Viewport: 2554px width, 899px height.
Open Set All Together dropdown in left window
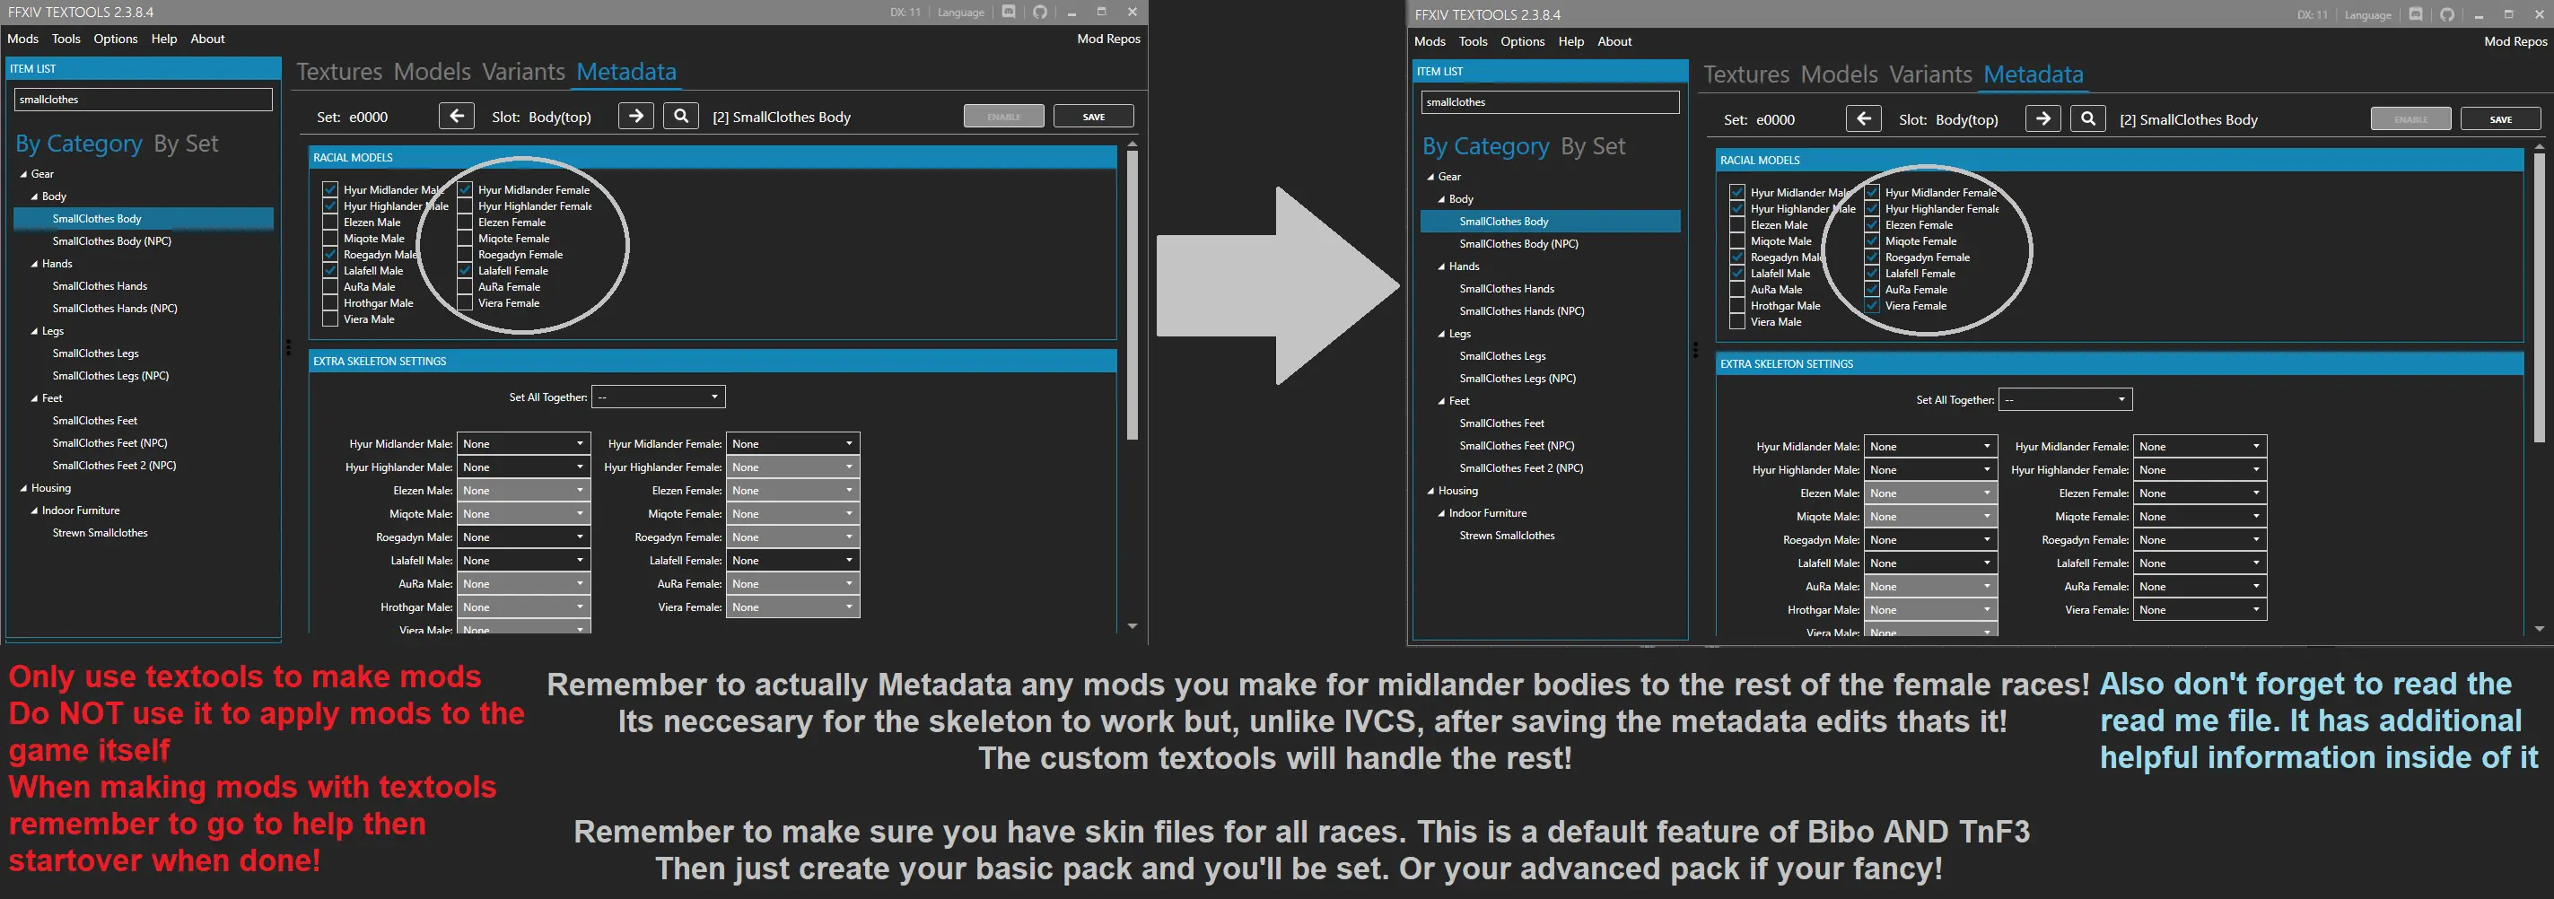coord(659,397)
